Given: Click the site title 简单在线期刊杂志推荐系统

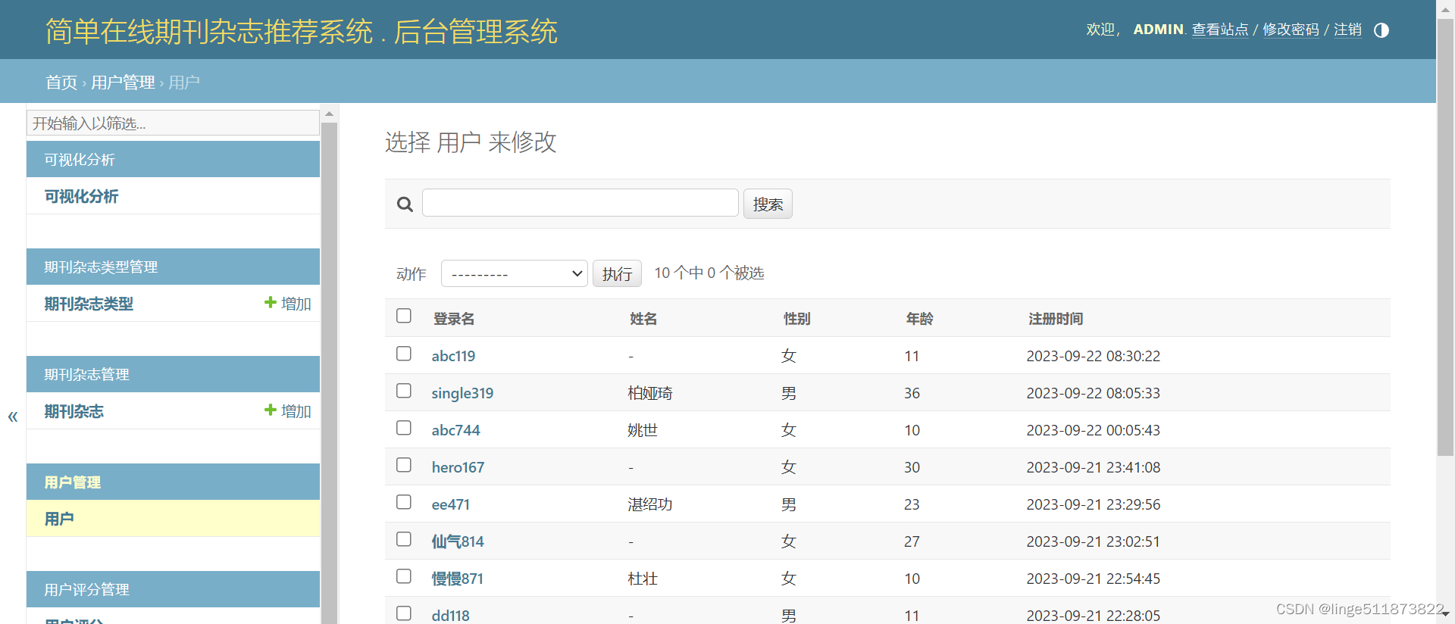Looking at the screenshot, I should 209,32.
